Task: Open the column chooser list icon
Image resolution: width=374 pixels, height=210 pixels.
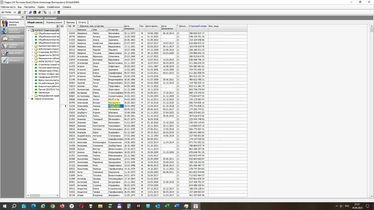Action: [62, 26]
